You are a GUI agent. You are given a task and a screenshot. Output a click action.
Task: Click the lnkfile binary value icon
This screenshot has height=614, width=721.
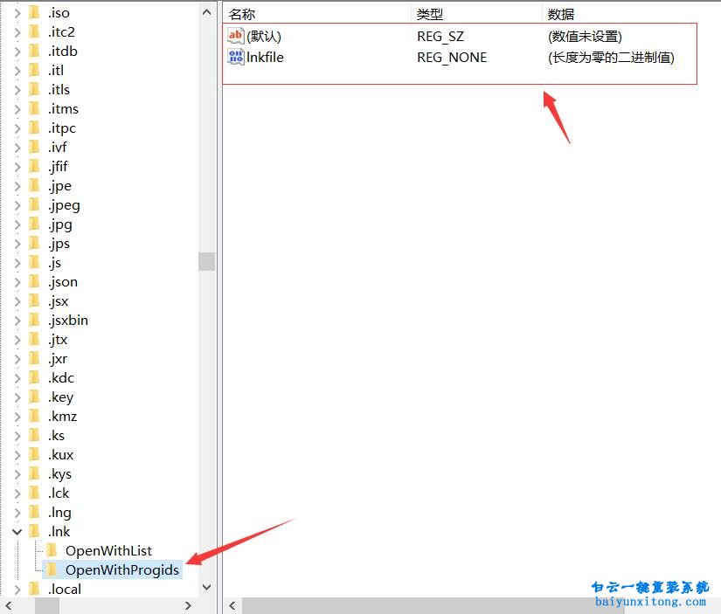236,58
